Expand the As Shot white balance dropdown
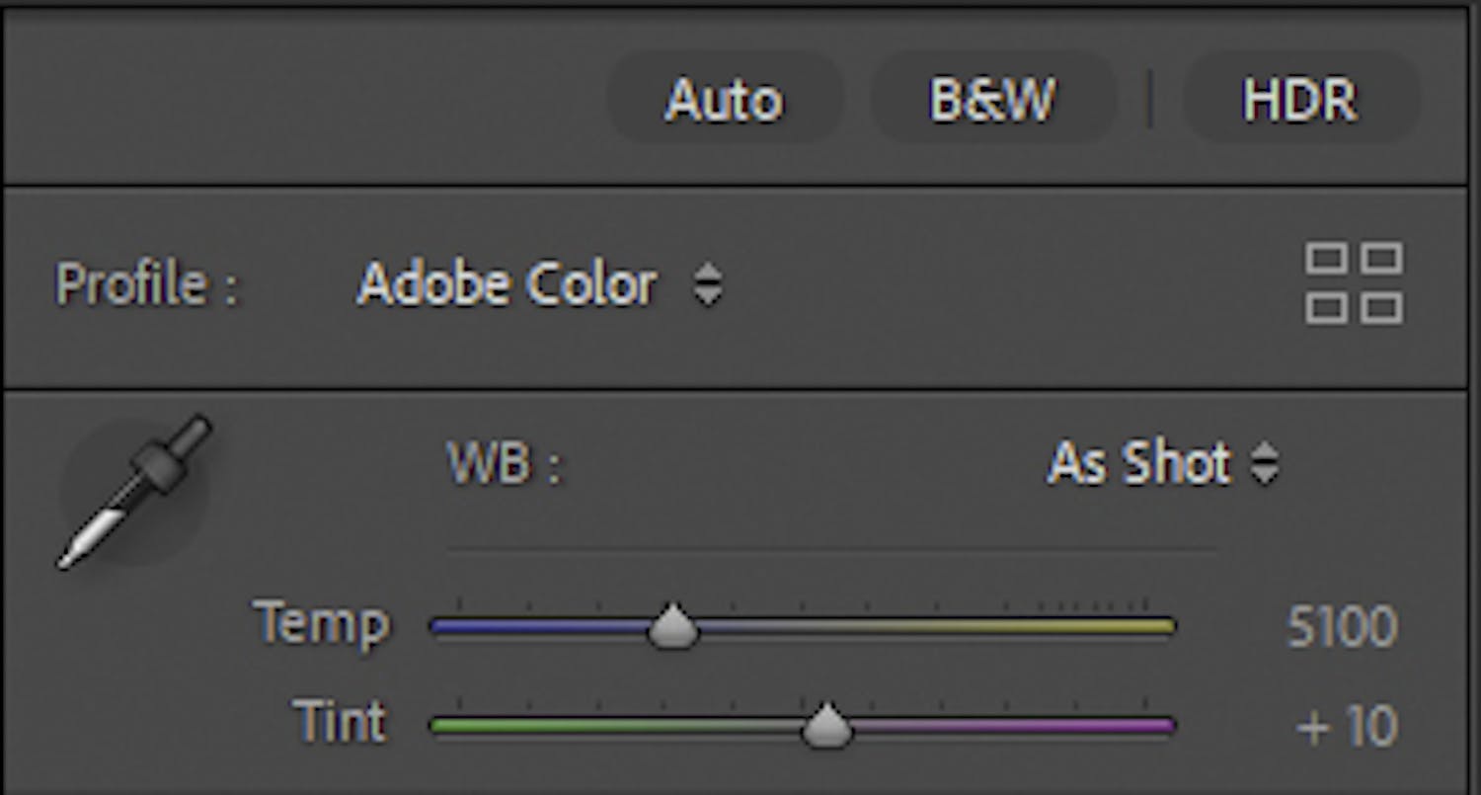The height and width of the screenshot is (795, 1481). (1161, 463)
